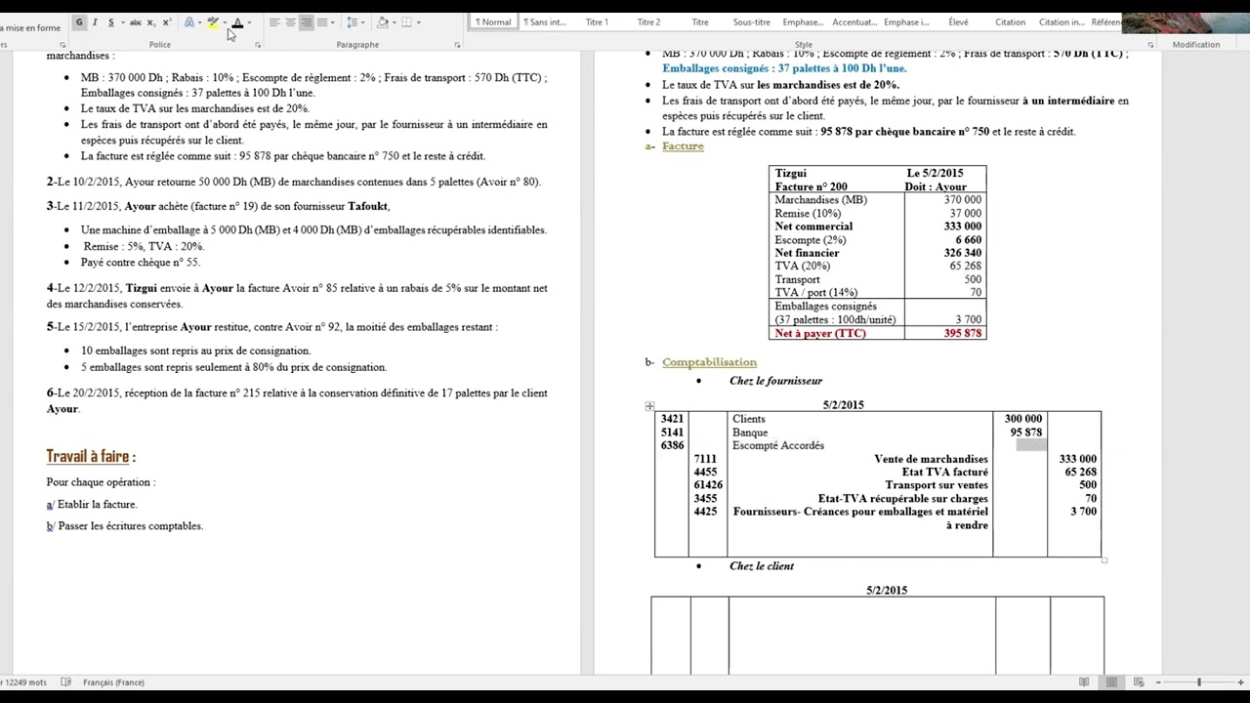
Task: Click the shading paint bucket icon
Action: click(x=382, y=22)
